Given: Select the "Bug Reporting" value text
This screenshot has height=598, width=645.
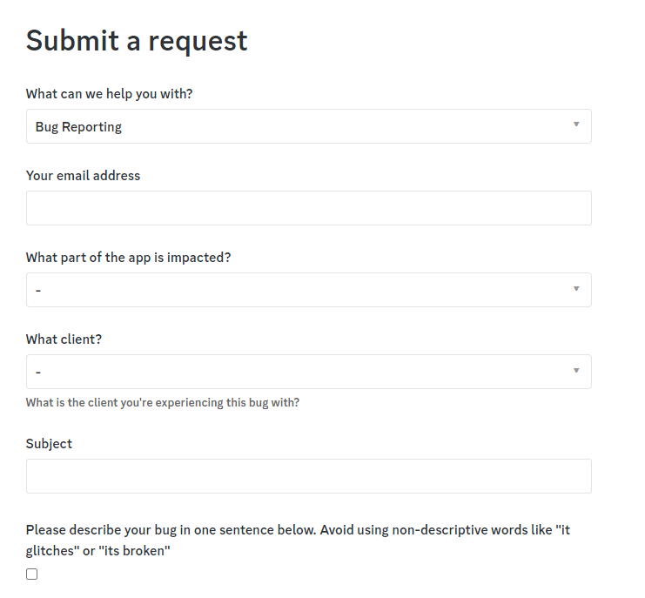Looking at the screenshot, I should (78, 127).
